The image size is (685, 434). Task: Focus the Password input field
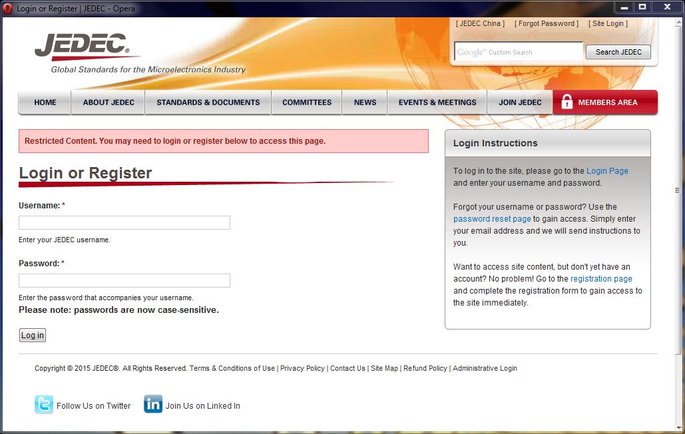(x=124, y=280)
